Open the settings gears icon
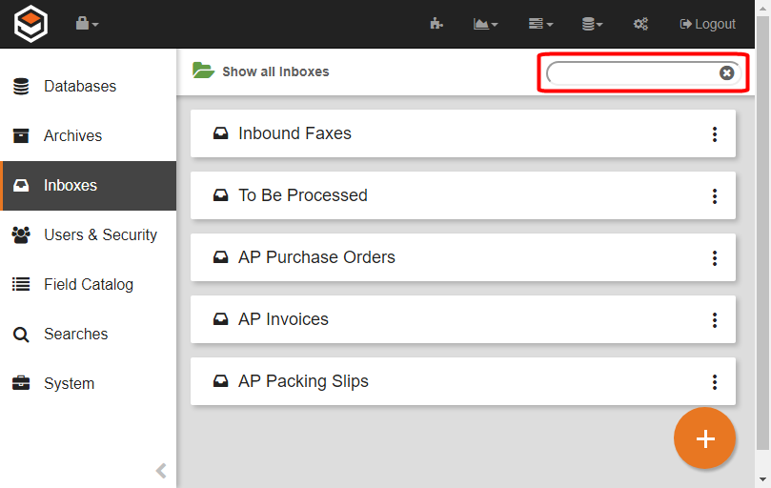771x488 pixels. point(641,24)
